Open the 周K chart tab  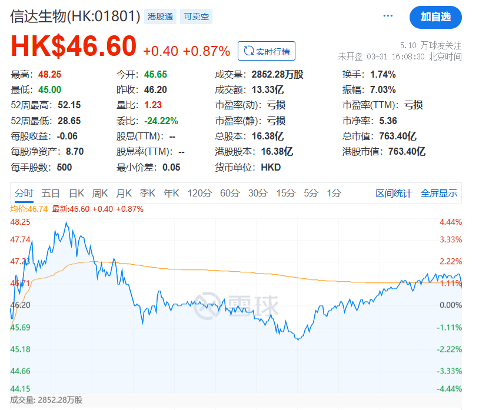[x=100, y=194]
